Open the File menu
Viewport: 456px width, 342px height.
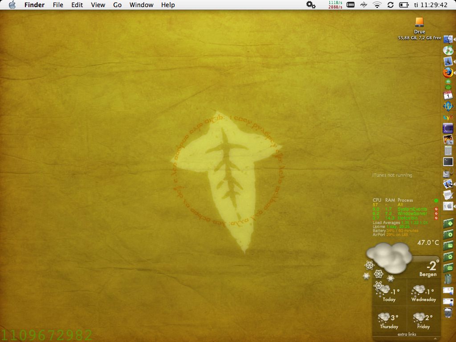[58, 5]
